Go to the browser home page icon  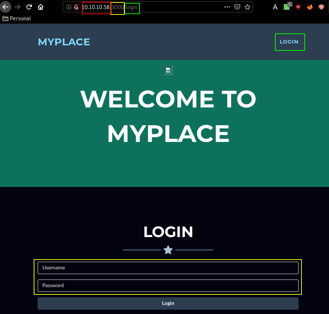tap(41, 7)
